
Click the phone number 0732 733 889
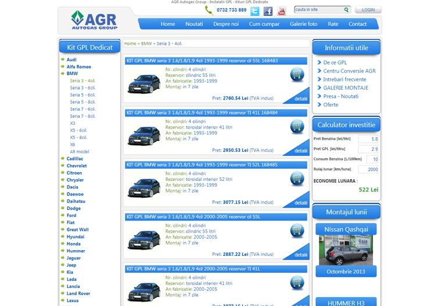231,10
